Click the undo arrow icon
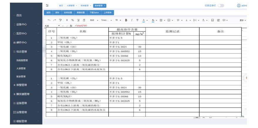The height and width of the screenshot is (128, 258). point(49,20)
